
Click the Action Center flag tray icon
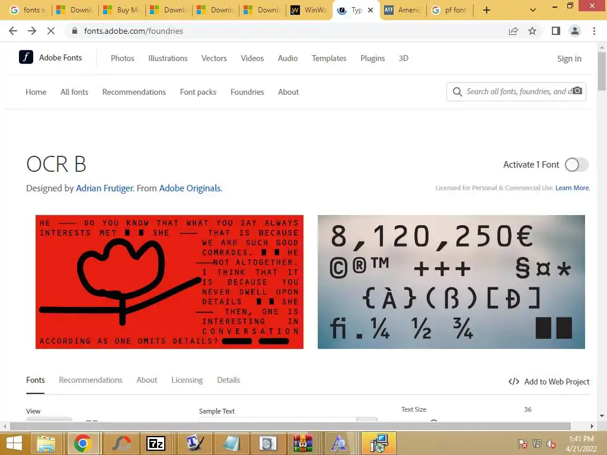tap(522, 444)
